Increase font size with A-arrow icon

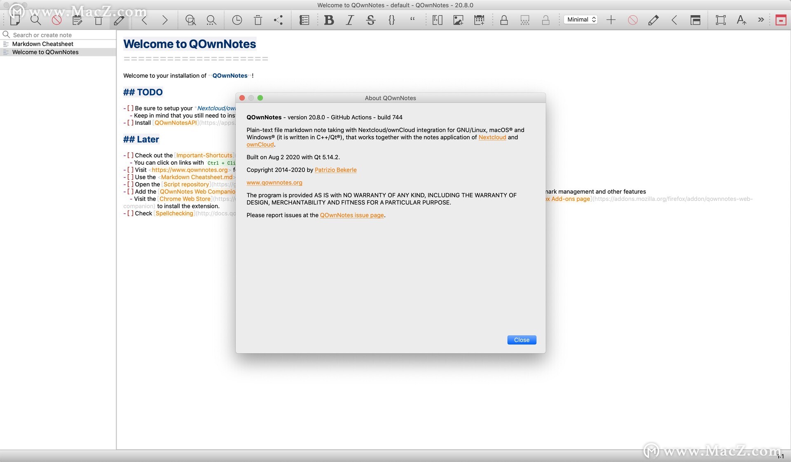(x=741, y=20)
